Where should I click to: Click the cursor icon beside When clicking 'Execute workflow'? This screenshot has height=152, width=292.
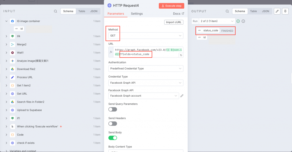(x=13, y=127)
